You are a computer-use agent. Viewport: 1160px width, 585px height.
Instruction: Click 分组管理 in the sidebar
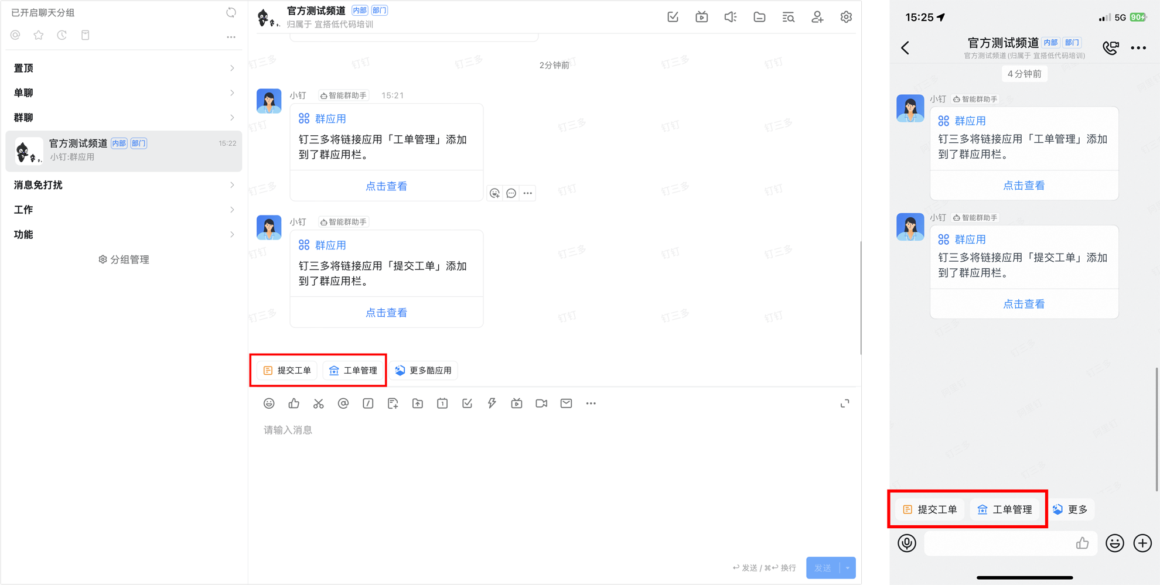(124, 259)
